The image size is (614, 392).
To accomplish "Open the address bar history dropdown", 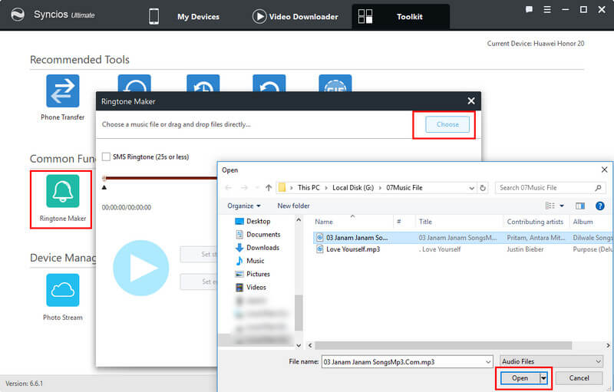I will coord(471,188).
